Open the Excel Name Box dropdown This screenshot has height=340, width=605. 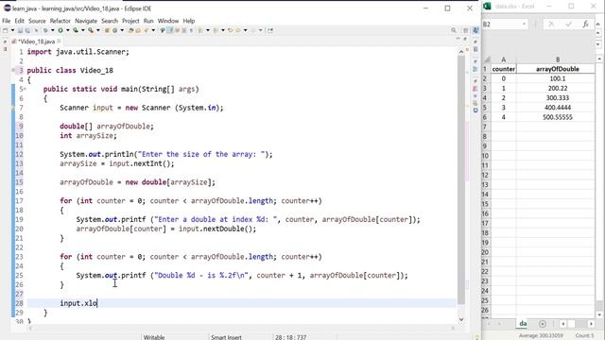[x=524, y=24]
